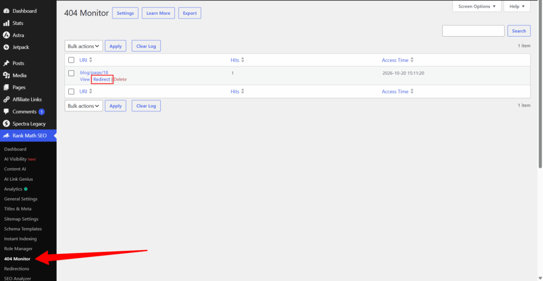
Task: Open SEO Analyzer submenu item
Action: pyautogui.click(x=17, y=278)
